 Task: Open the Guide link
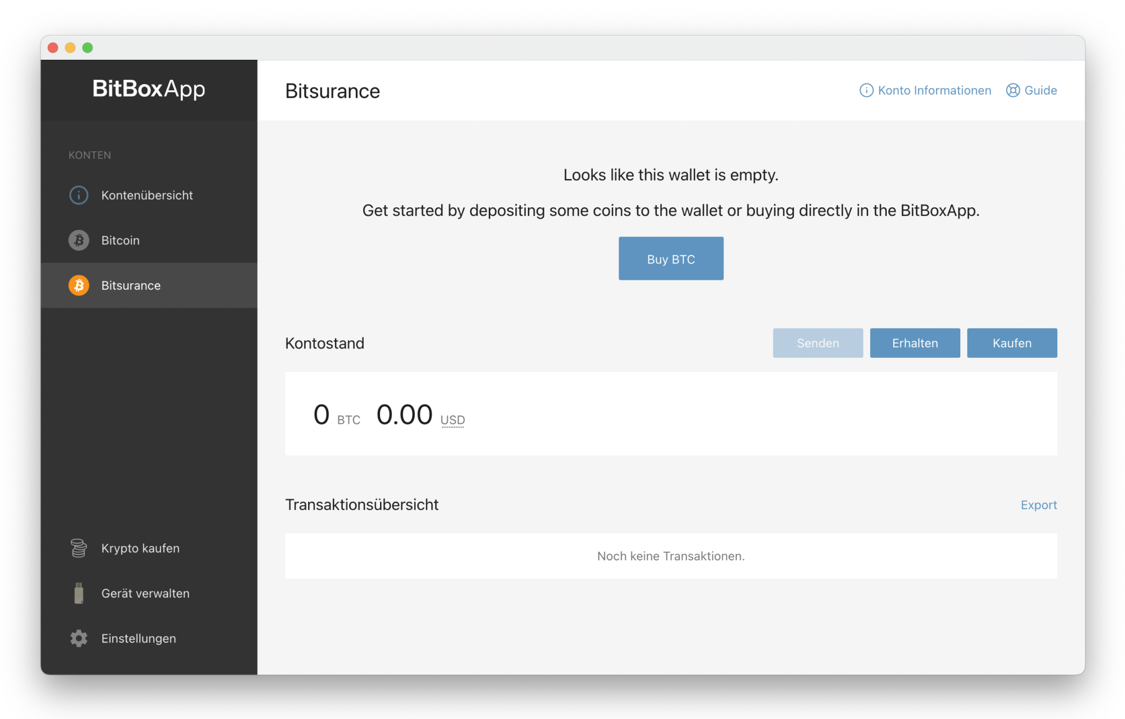pos(1032,90)
